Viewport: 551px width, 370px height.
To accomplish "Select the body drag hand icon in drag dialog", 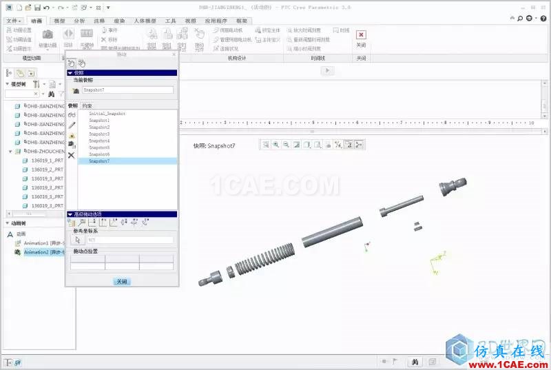I will click(81, 63).
